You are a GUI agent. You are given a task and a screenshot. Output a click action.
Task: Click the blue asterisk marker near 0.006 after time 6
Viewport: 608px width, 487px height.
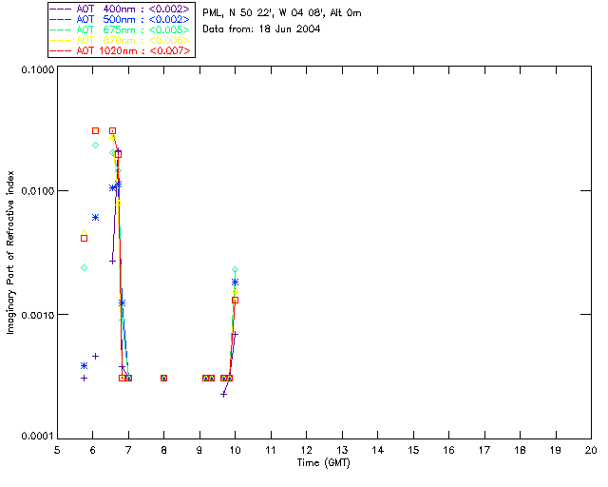coord(95,218)
